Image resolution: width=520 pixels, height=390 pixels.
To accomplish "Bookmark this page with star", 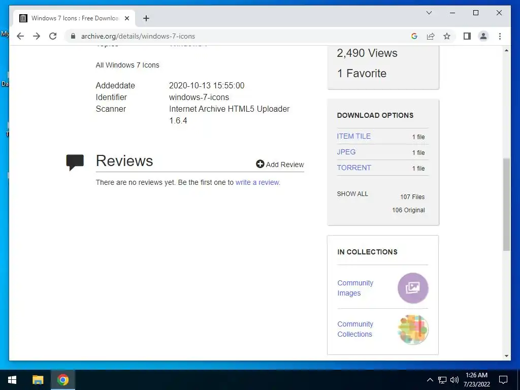I will [x=447, y=36].
